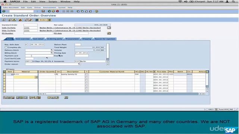The width and height of the screenshot is (239, 134).
Task: Click the document icon beside Sold-To Party address
Action: coord(109,28)
